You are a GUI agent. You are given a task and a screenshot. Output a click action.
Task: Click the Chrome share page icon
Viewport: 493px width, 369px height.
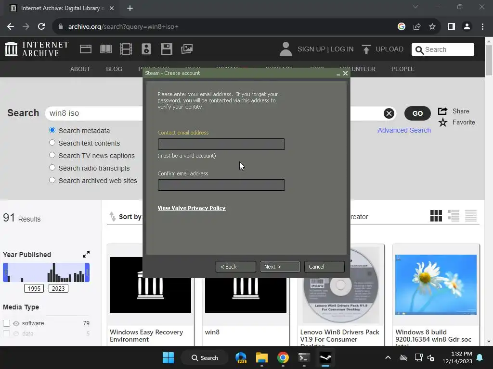[x=417, y=27]
